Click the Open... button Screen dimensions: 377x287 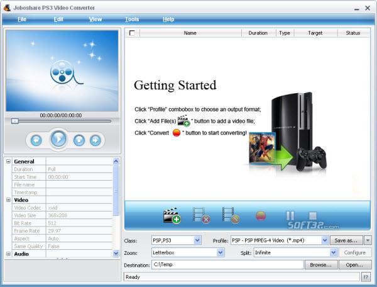point(354,265)
